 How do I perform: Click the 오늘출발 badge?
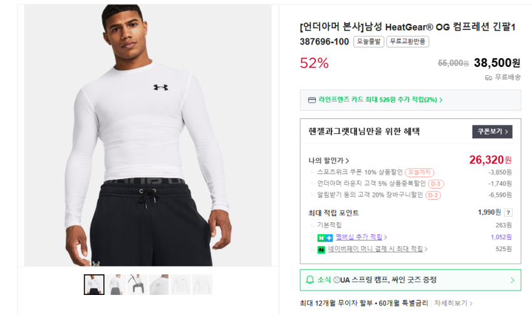tap(368, 42)
